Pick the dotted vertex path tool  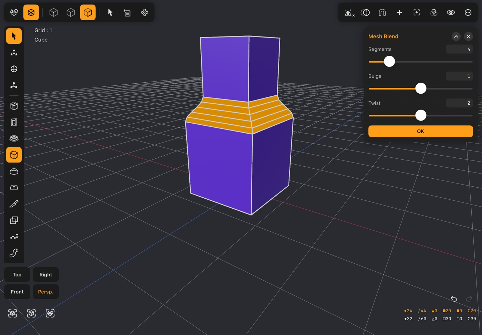(x=14, y=237)
